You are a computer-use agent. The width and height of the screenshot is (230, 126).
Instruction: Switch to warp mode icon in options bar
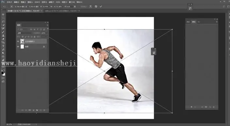pyautogui.click(x=91, y=7)
